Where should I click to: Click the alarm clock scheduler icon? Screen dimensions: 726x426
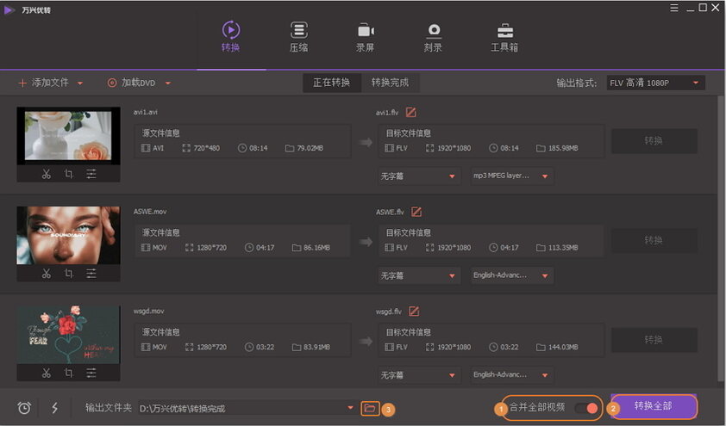pos(24,408)
